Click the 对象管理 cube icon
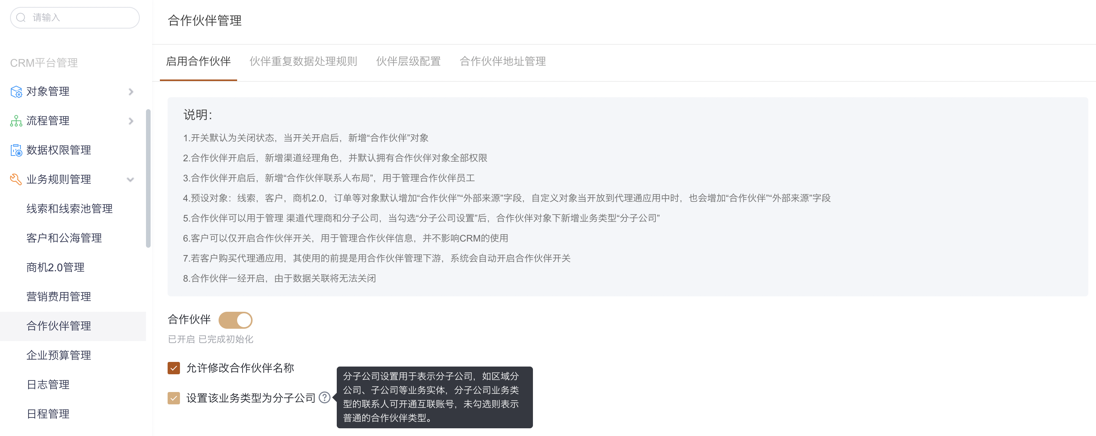1096x436 pixels. [16, 92]
